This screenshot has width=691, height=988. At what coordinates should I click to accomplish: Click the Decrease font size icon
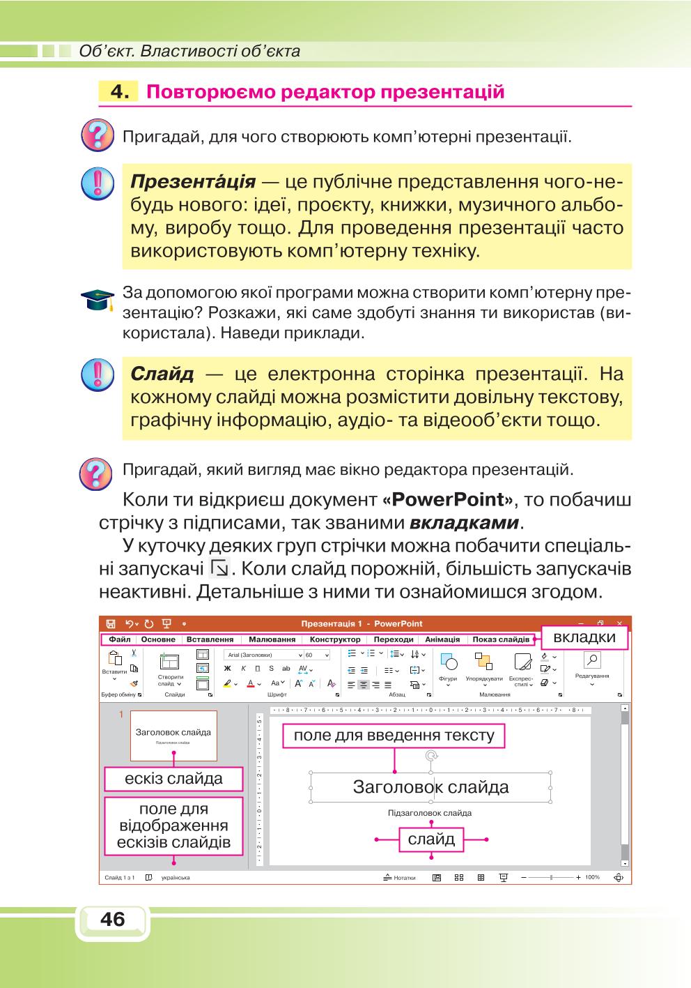pyautogui.click(x=311, y=683)
